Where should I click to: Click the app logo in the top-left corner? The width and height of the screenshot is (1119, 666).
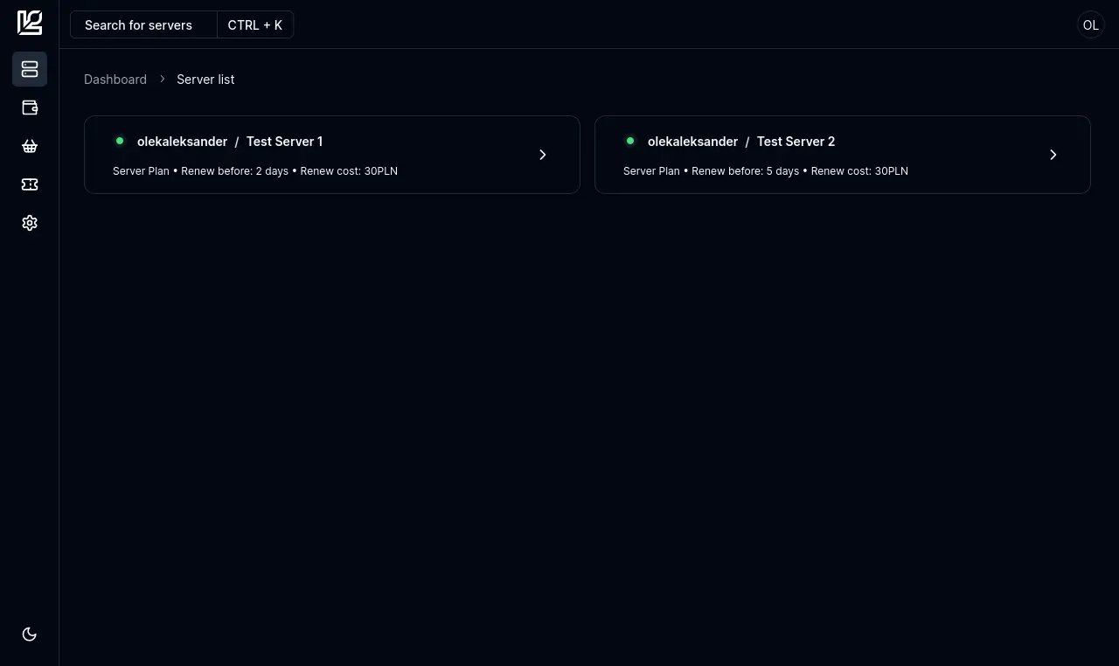pos(30,23)
